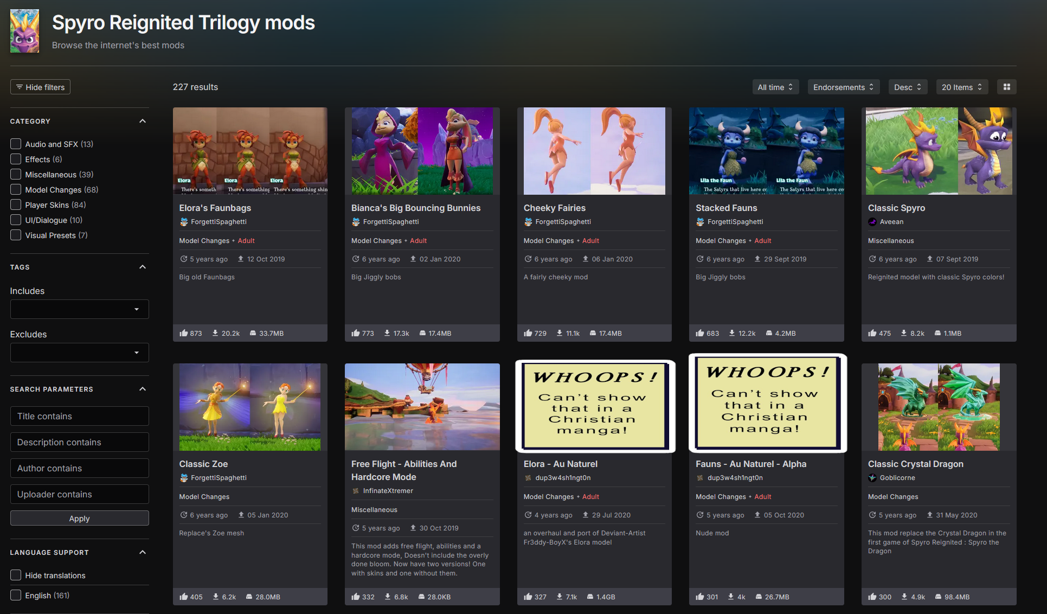
Task: Check the Miscellaneous category filter
Action: coord(16,174)
